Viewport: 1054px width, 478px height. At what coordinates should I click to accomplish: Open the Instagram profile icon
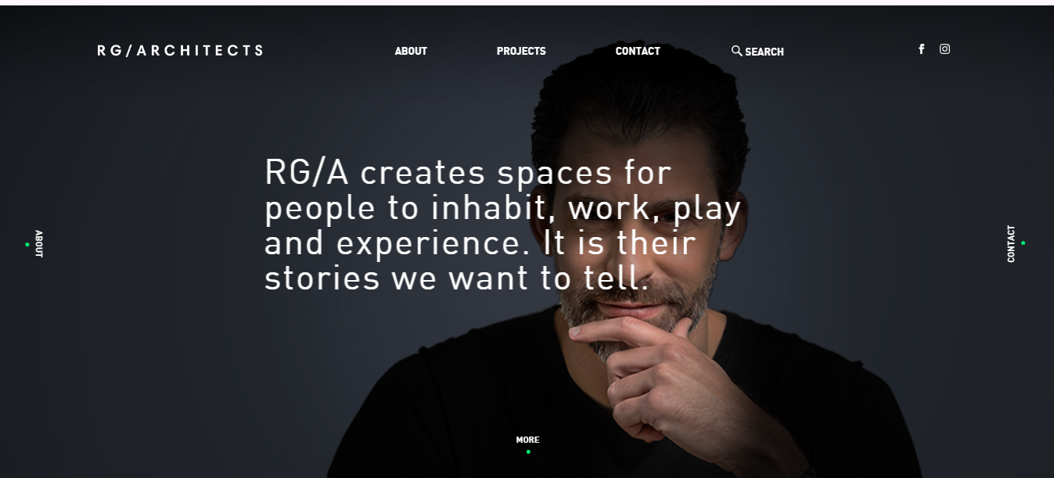944,49
